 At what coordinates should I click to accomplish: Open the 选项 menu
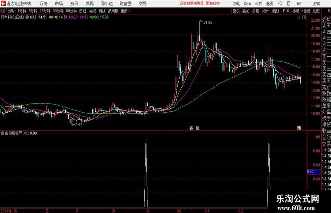[269, 3]
